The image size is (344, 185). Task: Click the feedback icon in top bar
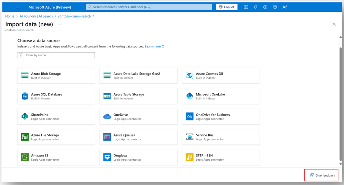(x=284, y=7)
